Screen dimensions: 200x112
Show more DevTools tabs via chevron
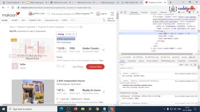(171, 12)
